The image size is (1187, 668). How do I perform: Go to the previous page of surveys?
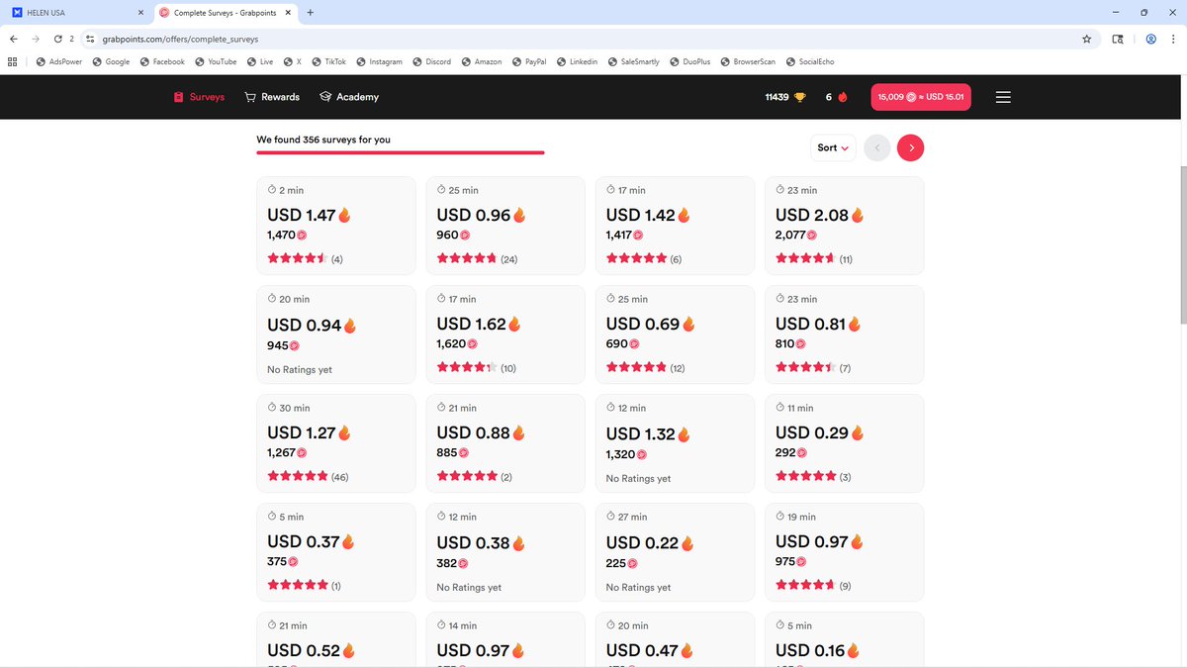click(877, 147)
